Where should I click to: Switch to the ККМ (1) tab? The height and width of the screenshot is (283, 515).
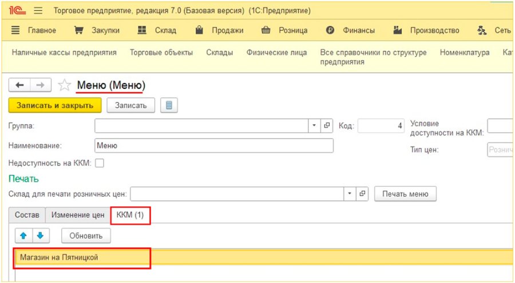[130, 215]
